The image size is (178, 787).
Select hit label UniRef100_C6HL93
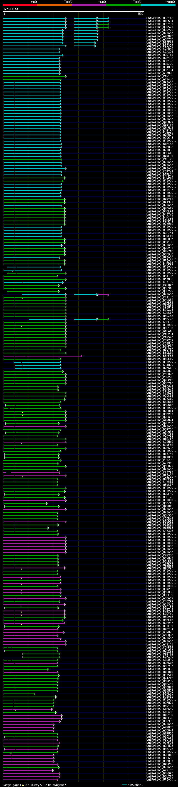point(160,322)
